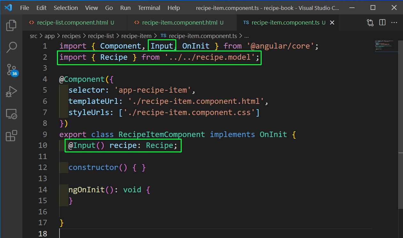This screenshot has width=403, height=238.
Task: Click the 'selector' property name
Action: pos(86,90)
